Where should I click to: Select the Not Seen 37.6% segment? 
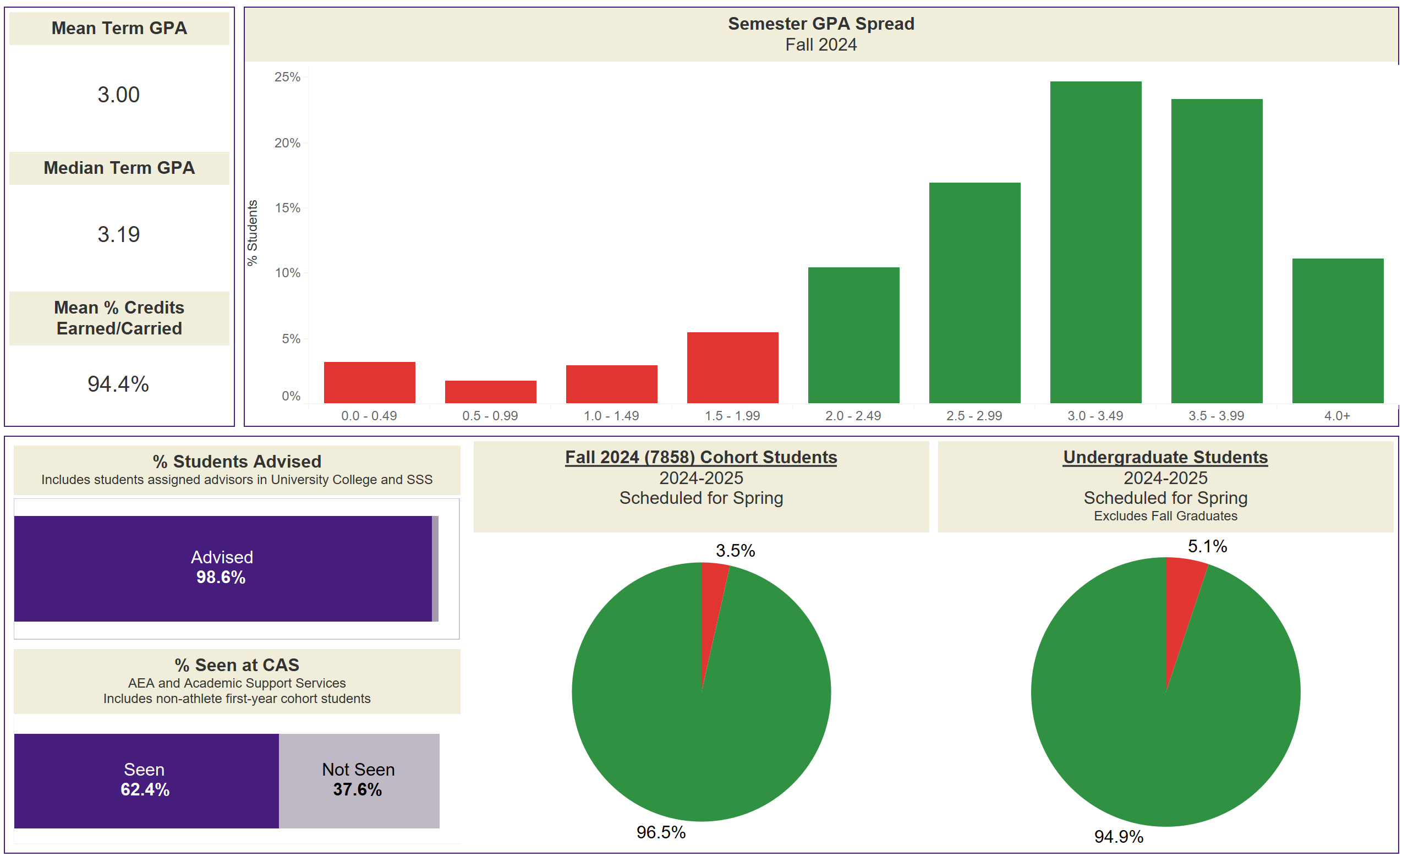[359, 781]
